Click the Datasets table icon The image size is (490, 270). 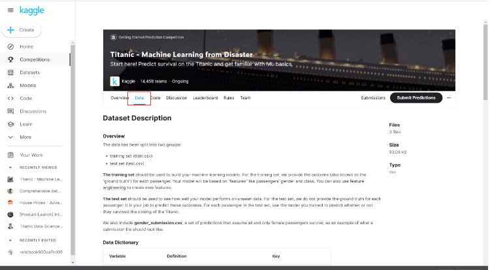pos(10,73)
